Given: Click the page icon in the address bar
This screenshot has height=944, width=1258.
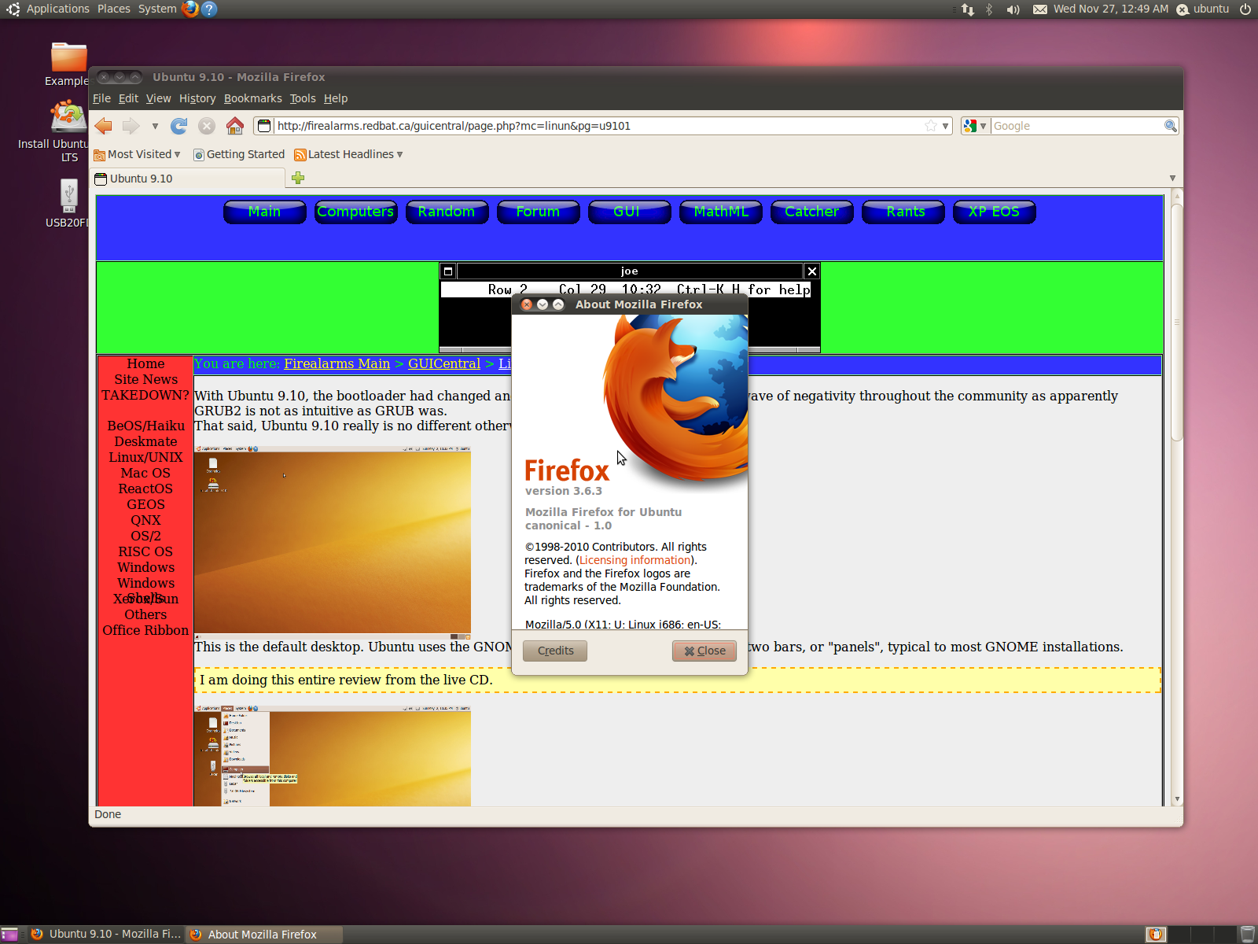Looking at the screenshot, I should (264, 126).
